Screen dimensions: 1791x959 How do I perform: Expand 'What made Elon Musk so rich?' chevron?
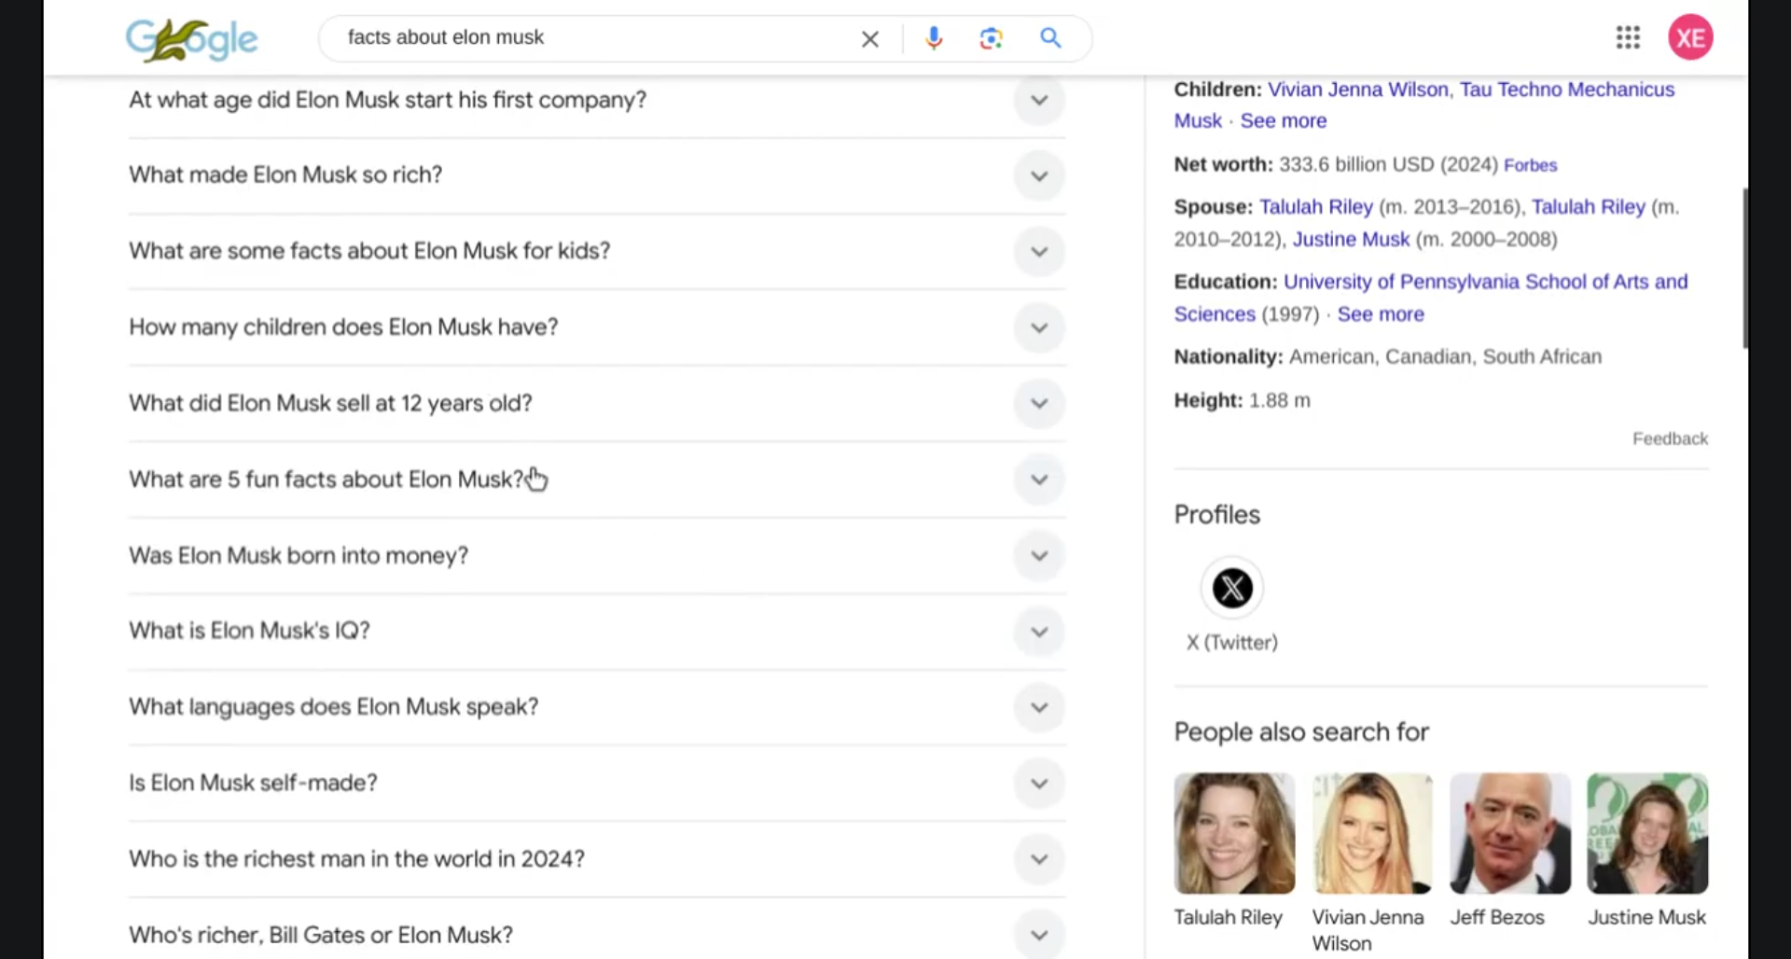point(1038,175)
